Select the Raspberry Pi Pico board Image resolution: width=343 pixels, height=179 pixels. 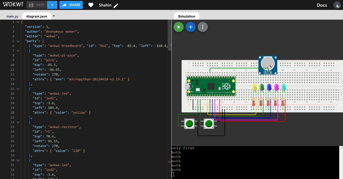point(211,86)
